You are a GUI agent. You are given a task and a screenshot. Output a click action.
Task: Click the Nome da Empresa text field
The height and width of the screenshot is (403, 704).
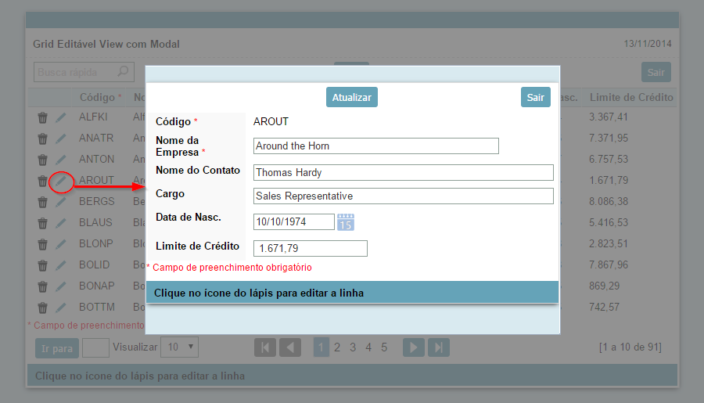(x=376, y=146)
